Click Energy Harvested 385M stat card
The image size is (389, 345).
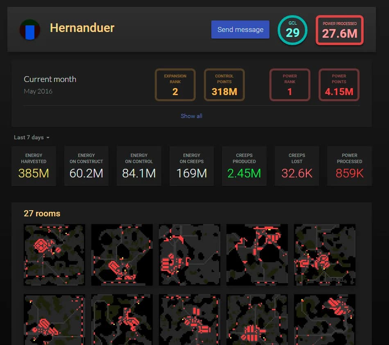point(34,166)
